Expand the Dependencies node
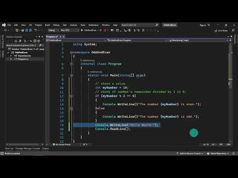This screenshot has width=238, height=178. click(11, 56)
